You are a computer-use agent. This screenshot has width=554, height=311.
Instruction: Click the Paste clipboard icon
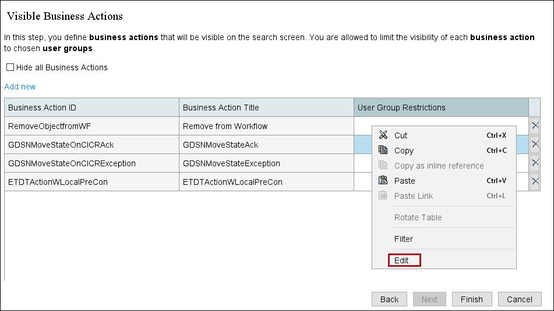click(x=383, y=181)
